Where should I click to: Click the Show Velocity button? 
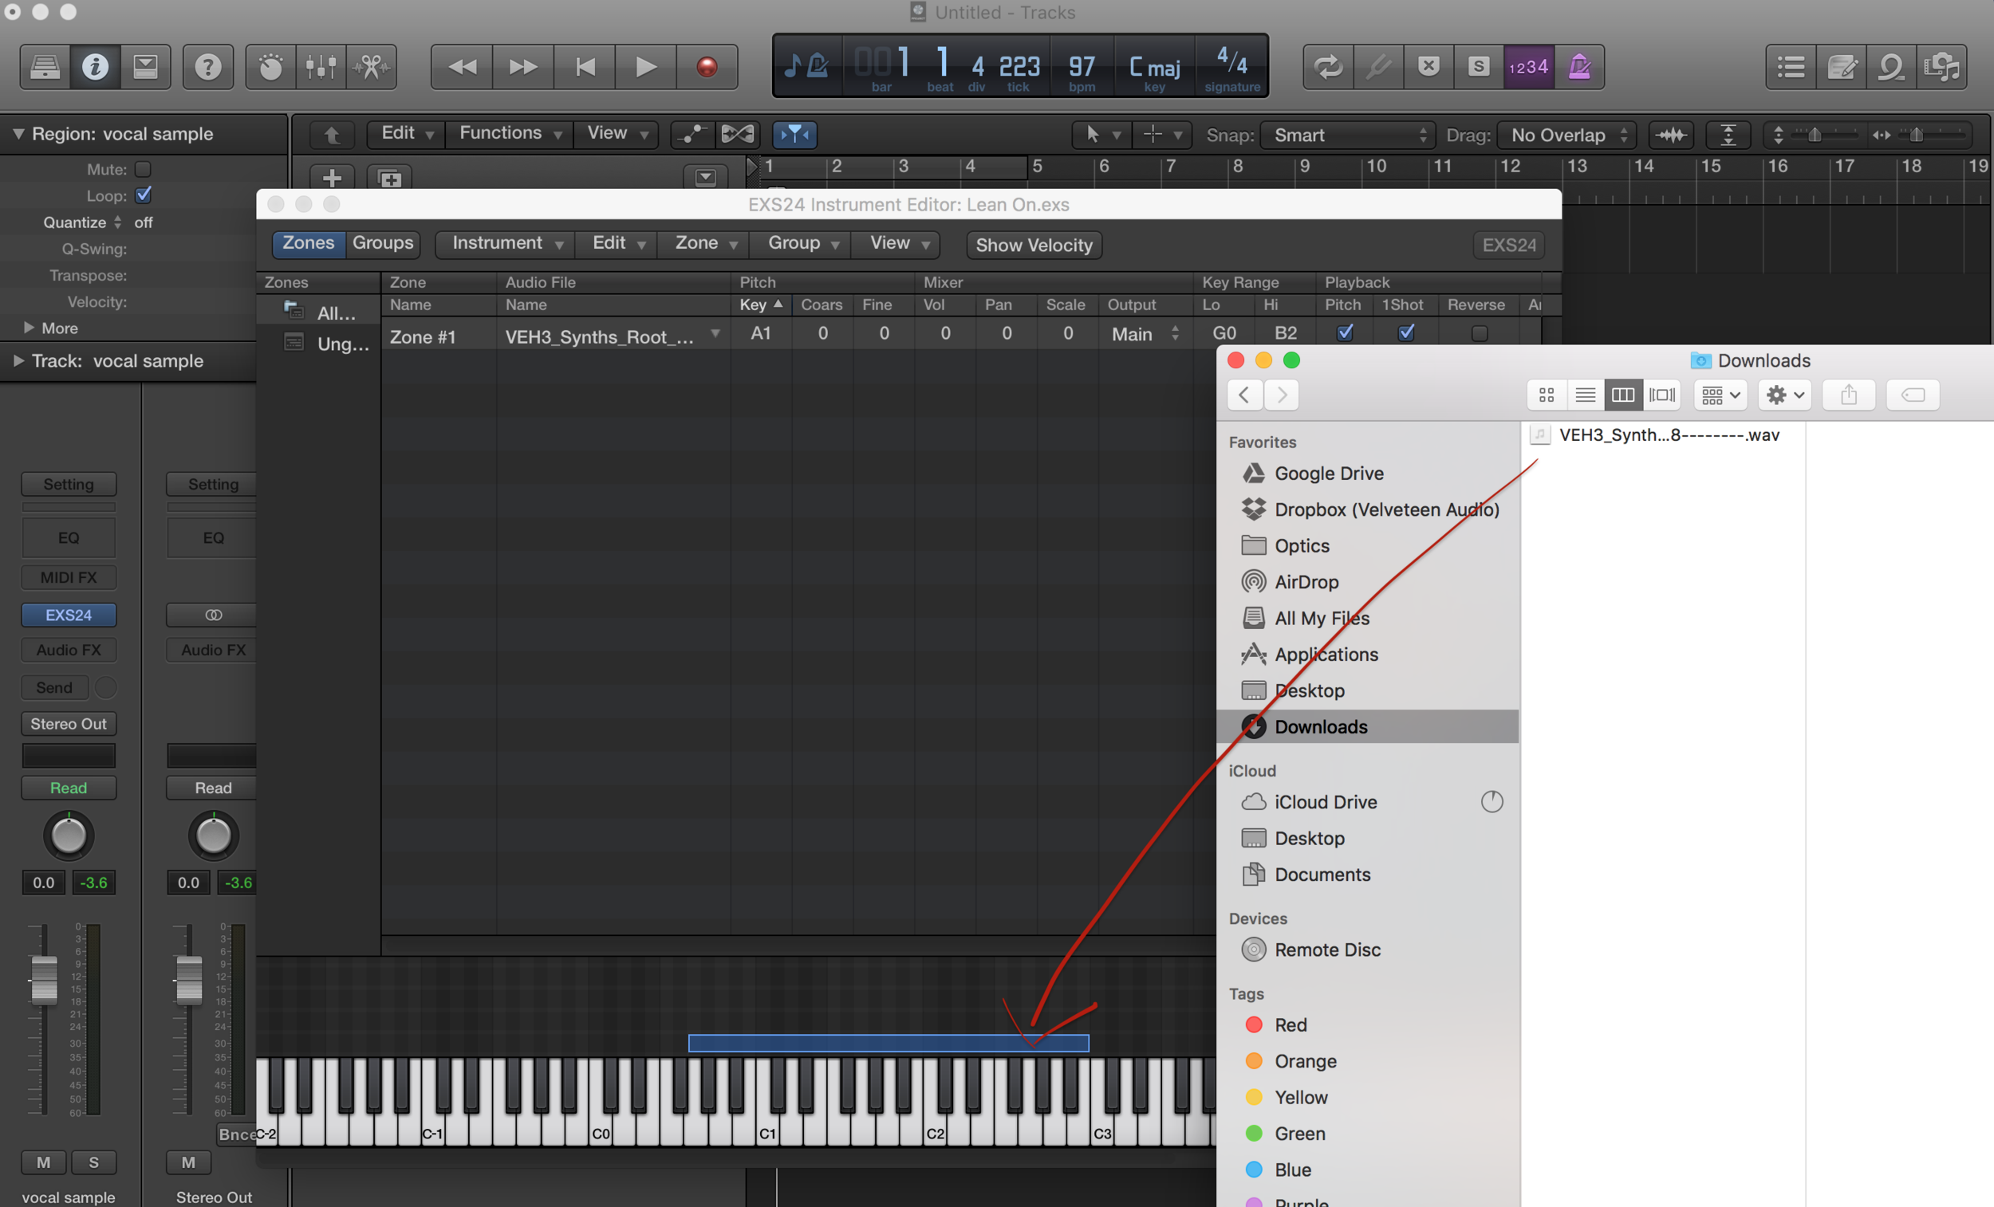tap(1034, 245)
